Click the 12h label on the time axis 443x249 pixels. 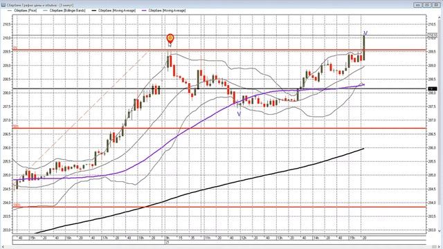coord(244,238)
